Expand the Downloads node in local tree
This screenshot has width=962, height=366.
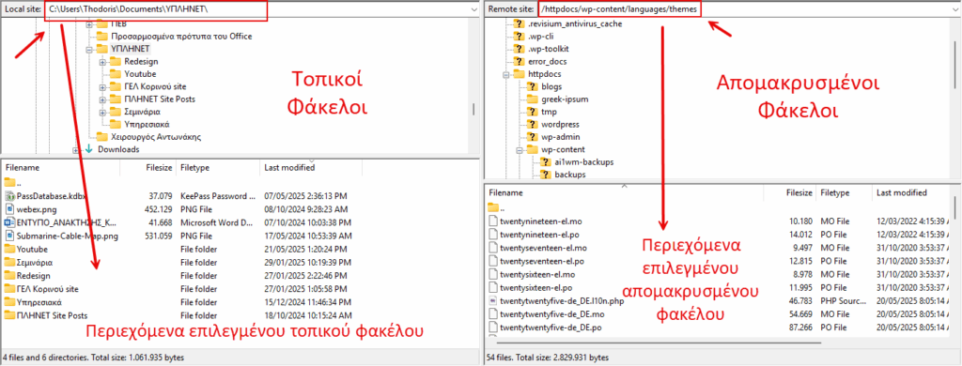[76, 149]
